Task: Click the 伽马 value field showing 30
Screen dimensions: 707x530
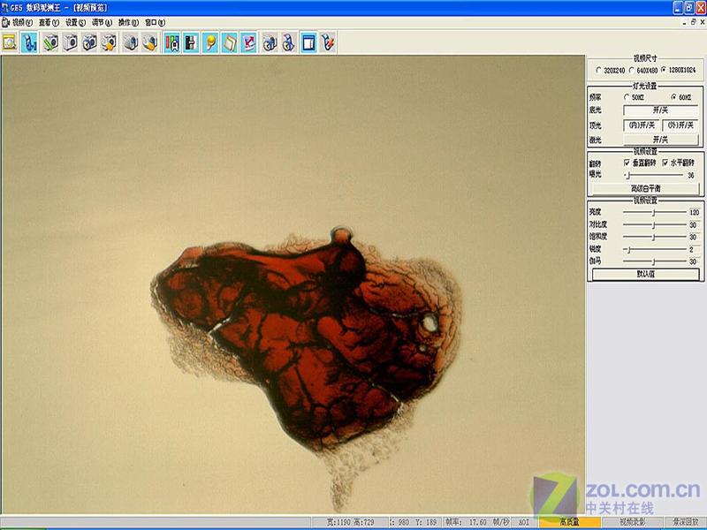Action: (x=695, y=261)
